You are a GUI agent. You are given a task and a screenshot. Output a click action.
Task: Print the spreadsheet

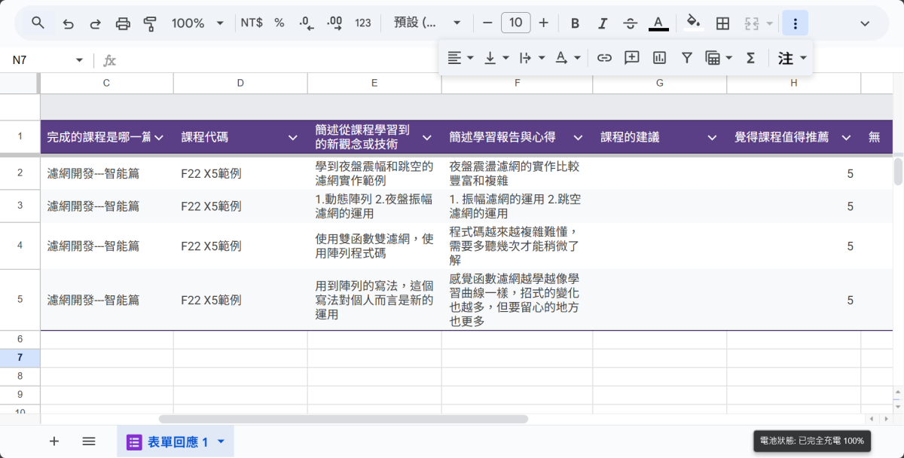point(123,23)
